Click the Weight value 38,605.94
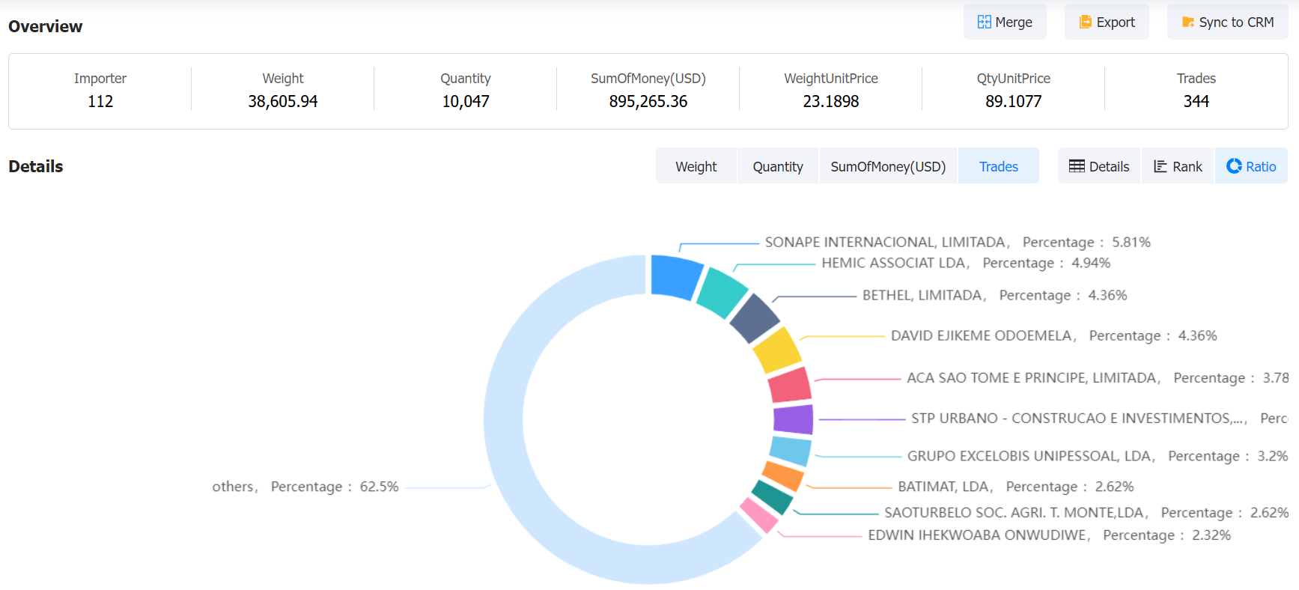 [283, 101]
